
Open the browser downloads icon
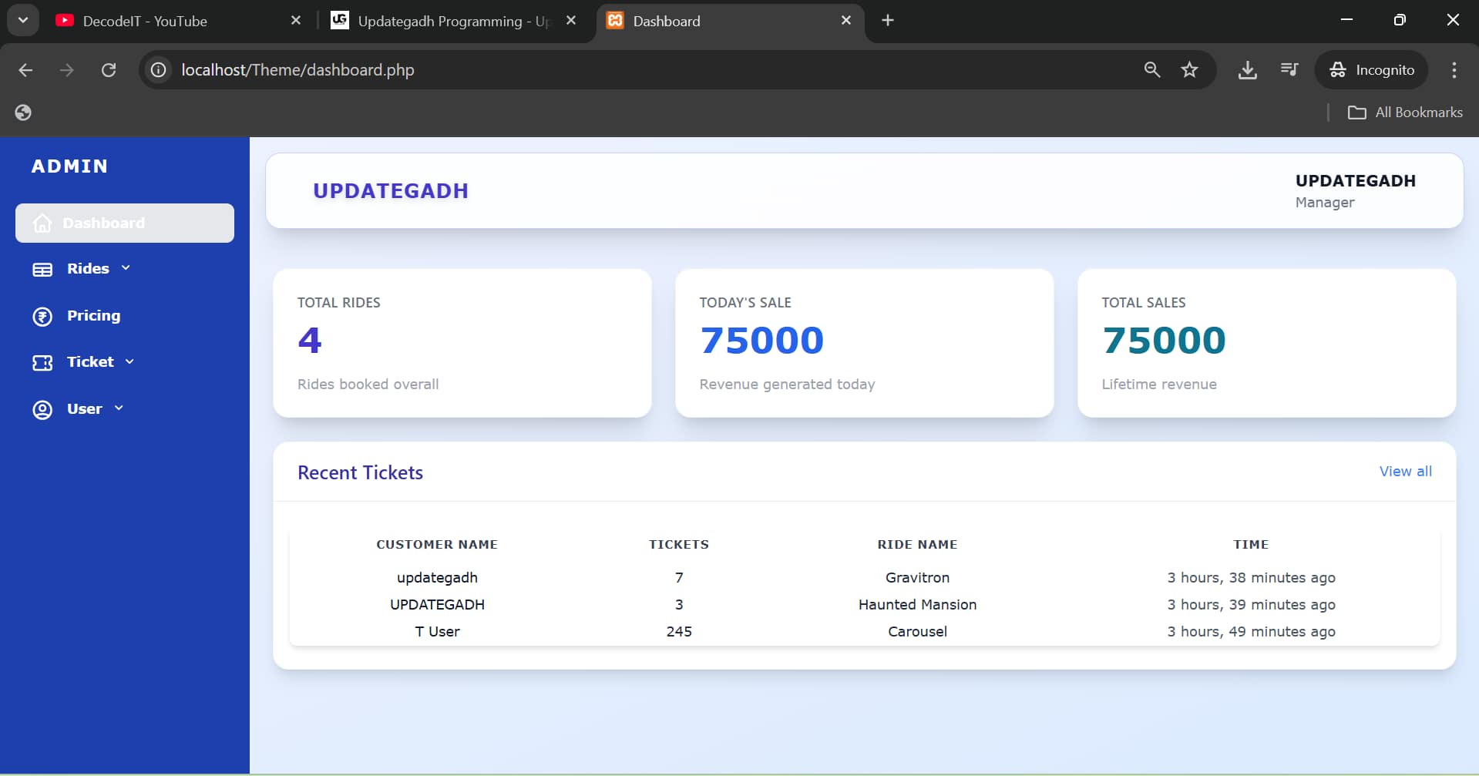tap(1247, 70)
